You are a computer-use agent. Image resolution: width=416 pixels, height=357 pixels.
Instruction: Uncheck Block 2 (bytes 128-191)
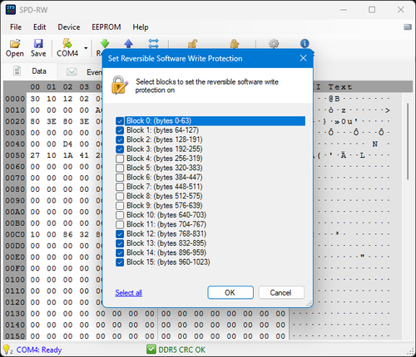(120, 139)
